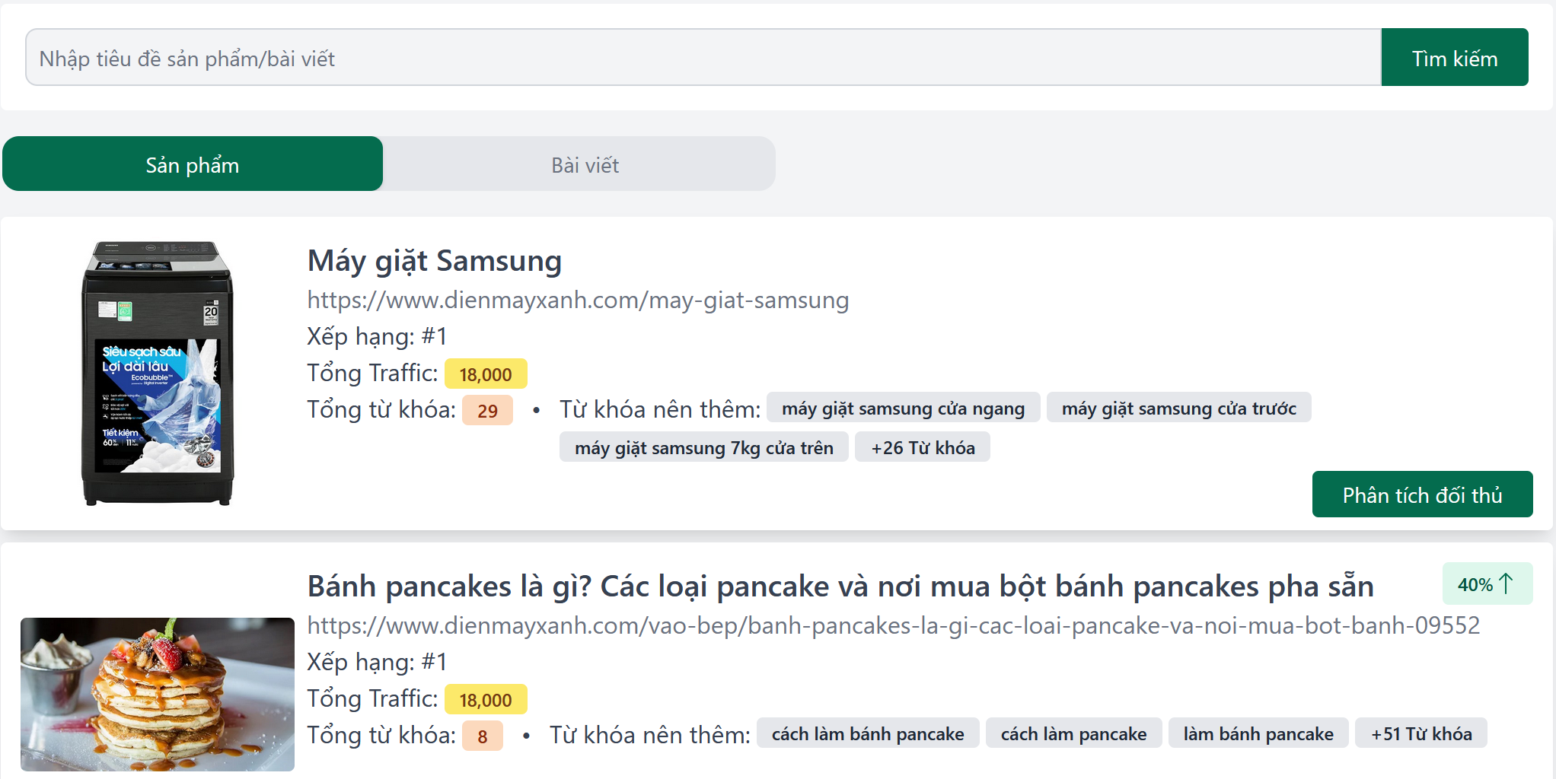Switch to the Sản phẩm tab
The width and height of the screenshot is (1556, 779).
[x=193, y=164]
